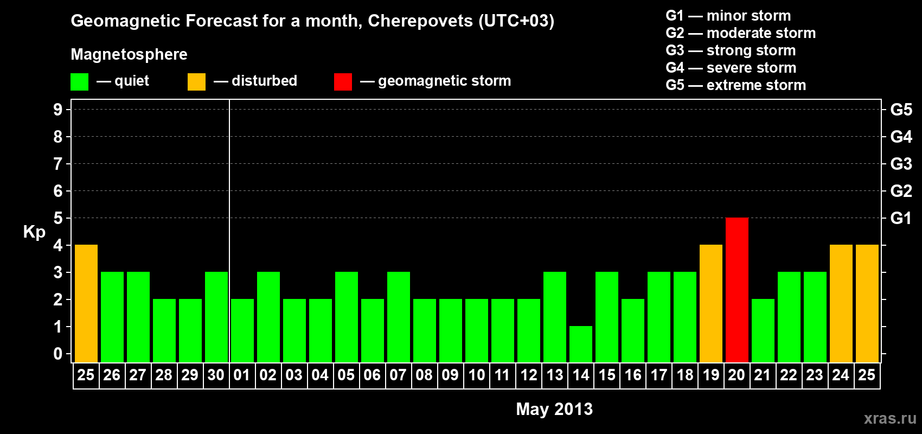The image size is (922, 434).
Task: Click date label 24 on the x-axis
Action: click(841, 375)
